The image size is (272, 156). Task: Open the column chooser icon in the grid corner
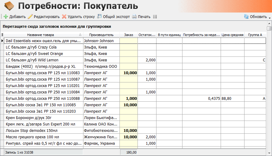pyautogui.click(x=2, y=35)
